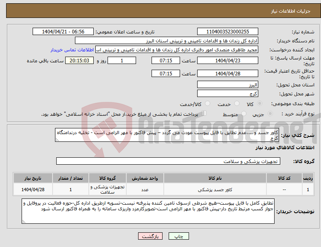Click the گروه کالا field تجهیزات پزشکی و سلامت
This screenshot has width=321, height=247.
coord(168,161)
